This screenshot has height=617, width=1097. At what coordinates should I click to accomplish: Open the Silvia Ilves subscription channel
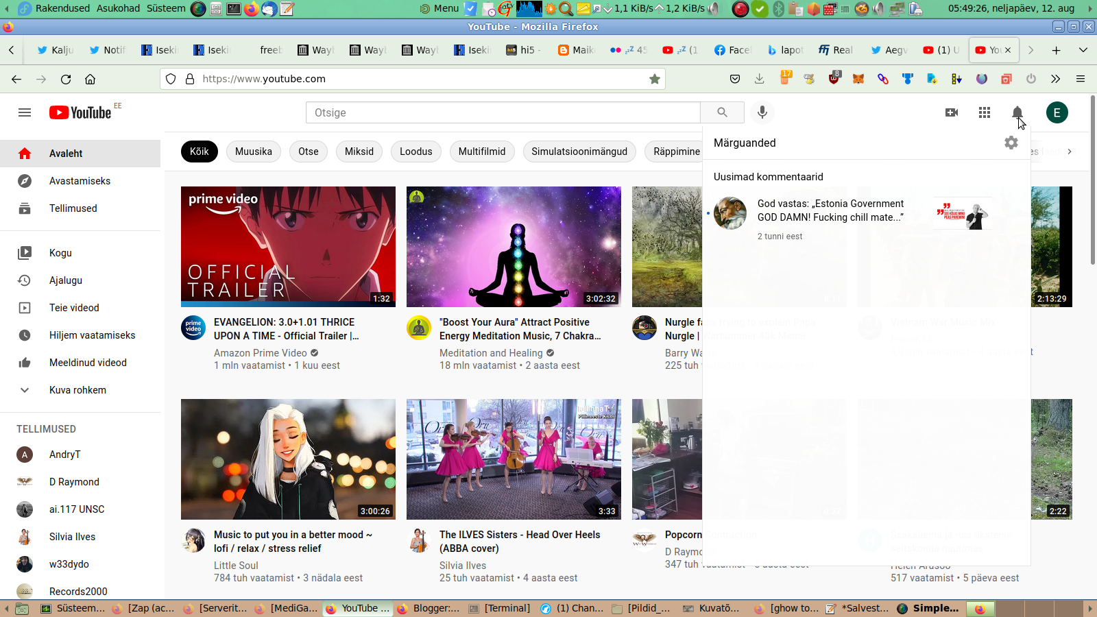point(72,537)
